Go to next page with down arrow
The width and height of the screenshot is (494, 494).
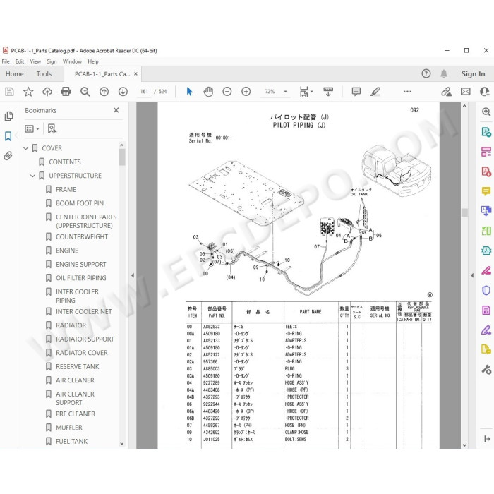[123, 92]
